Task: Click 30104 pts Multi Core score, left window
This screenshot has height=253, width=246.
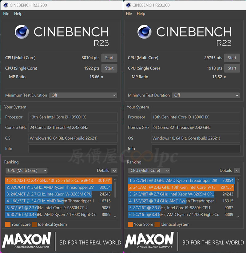Action: coord(90,58)
